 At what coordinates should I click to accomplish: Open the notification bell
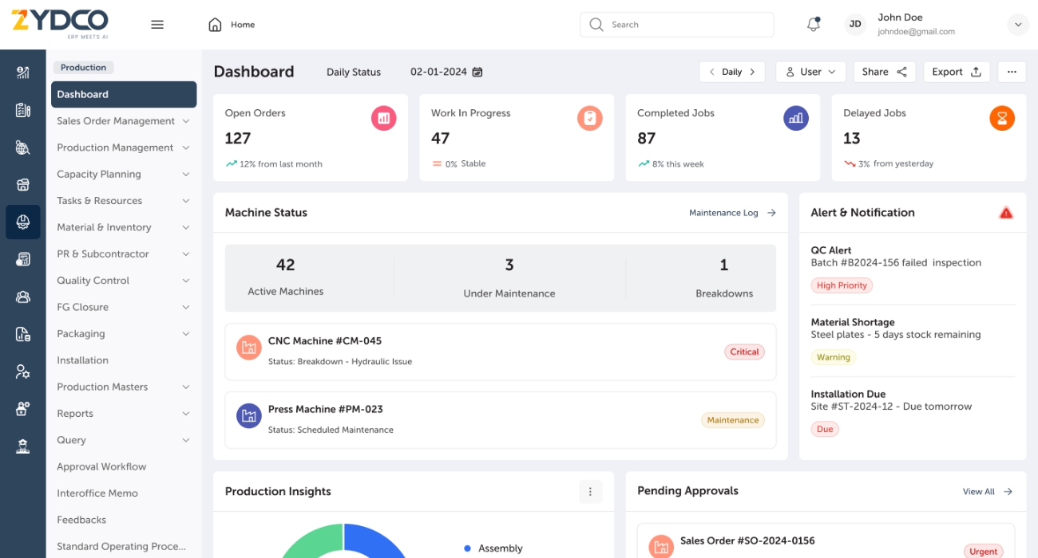[813, 25]
